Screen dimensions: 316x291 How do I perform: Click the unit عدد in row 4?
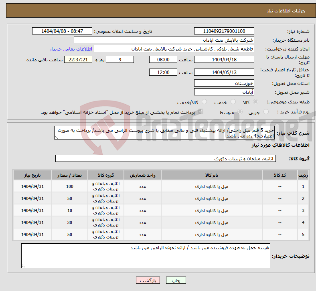pyautogui.click(x=142, y=222)
